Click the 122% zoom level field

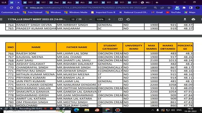[100, 19]
